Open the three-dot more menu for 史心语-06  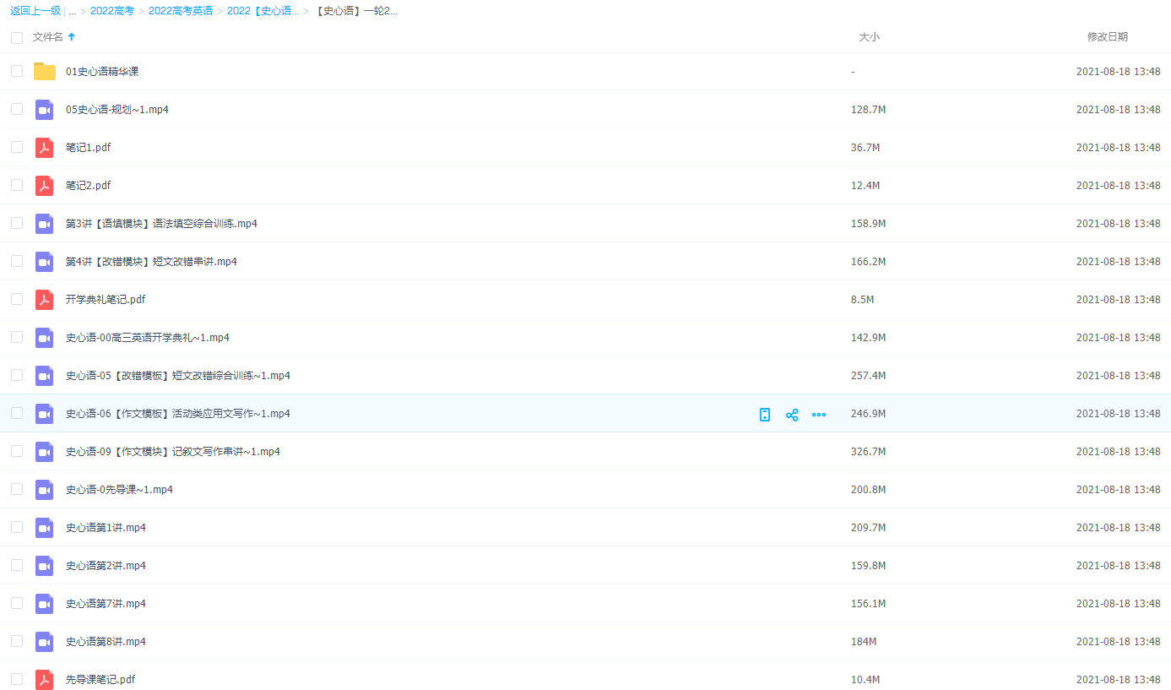click(x=819, y=414)
